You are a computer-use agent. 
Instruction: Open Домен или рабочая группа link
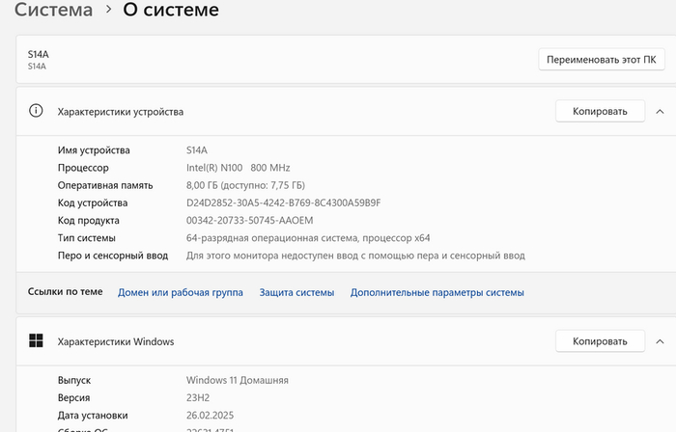[181, 292]
